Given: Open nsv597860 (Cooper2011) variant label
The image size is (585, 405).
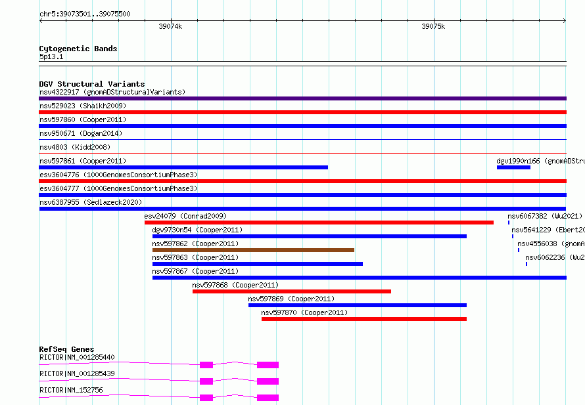Looking at the screenshot, I should 83,119.
